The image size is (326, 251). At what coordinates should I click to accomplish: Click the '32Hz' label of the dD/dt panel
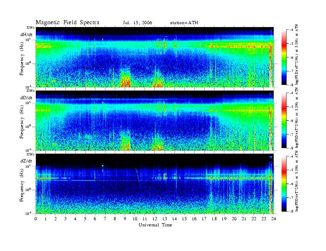point(30,91)
